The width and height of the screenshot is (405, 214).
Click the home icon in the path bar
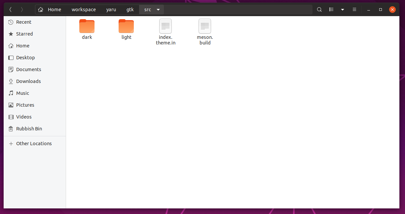pos(41,10)
